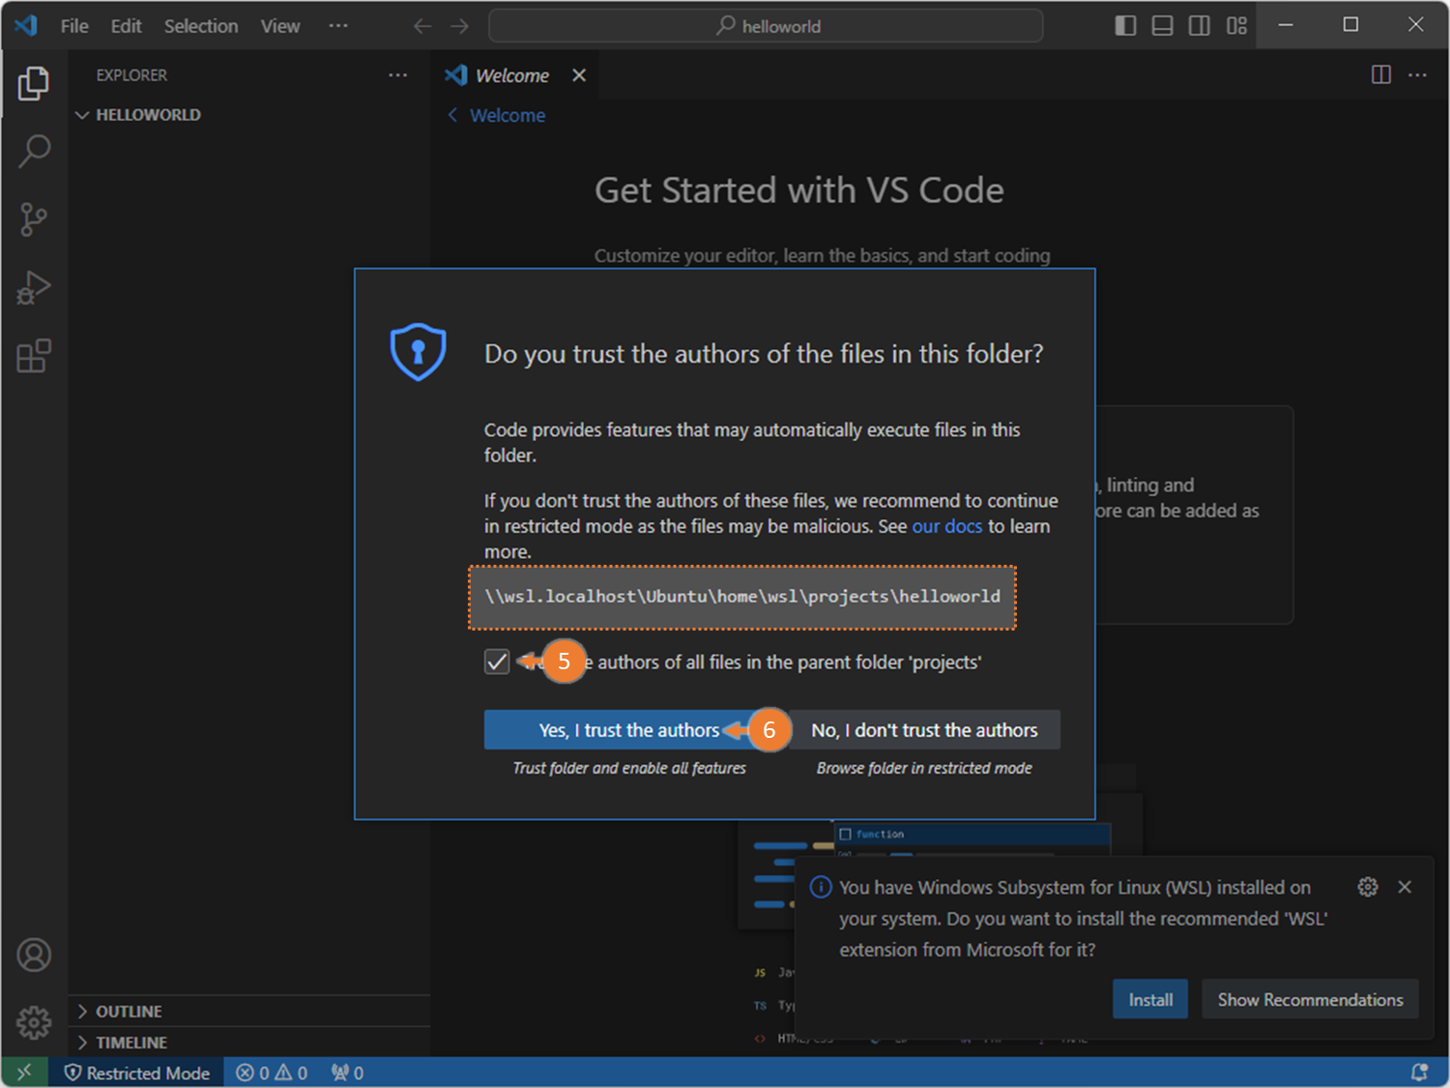Open the Source Control view

pyautogui.click(x=34, y=220)
